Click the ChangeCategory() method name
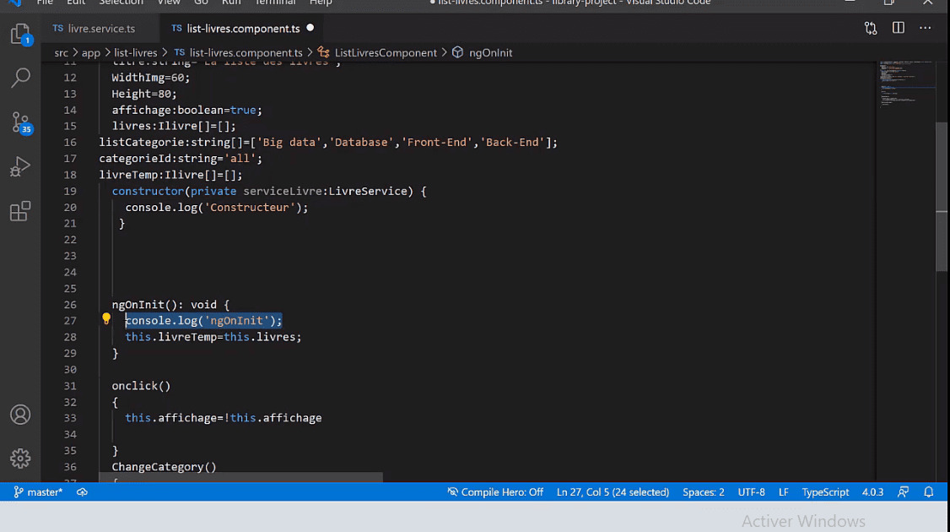This screenshot has height=532, width=950. (x=164, y=466)
